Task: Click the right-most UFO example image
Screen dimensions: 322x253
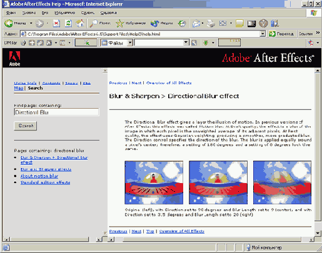Action: pos(282,182)
